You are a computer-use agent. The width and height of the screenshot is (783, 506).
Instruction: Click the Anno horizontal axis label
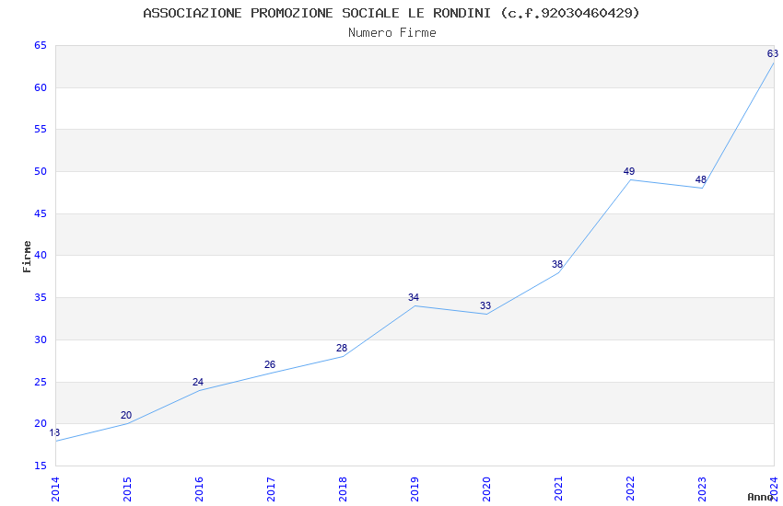pyautogui.click(x=760, y=497)
